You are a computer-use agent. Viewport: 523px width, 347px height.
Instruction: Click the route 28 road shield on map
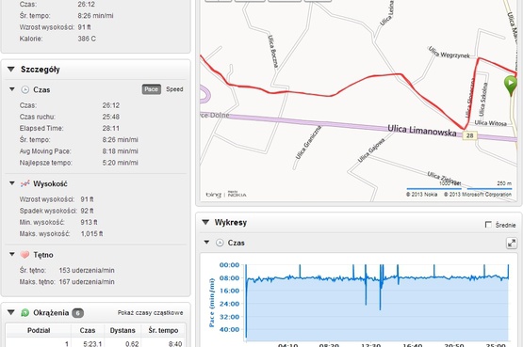pos(469,135)
